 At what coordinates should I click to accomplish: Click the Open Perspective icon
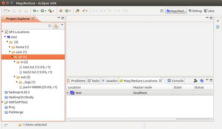(162, 11)
